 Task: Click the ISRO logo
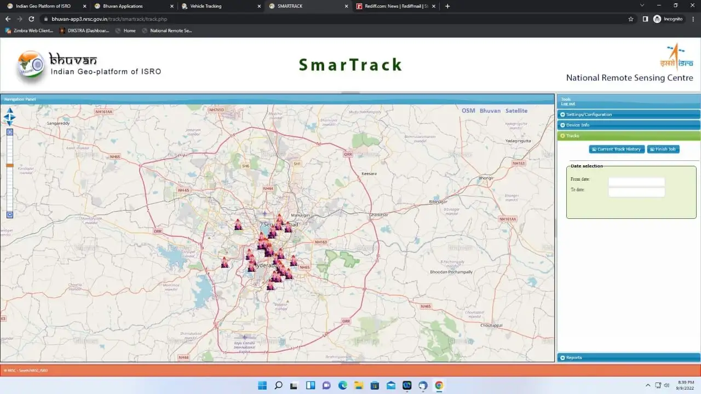click(x=676, y=56)
